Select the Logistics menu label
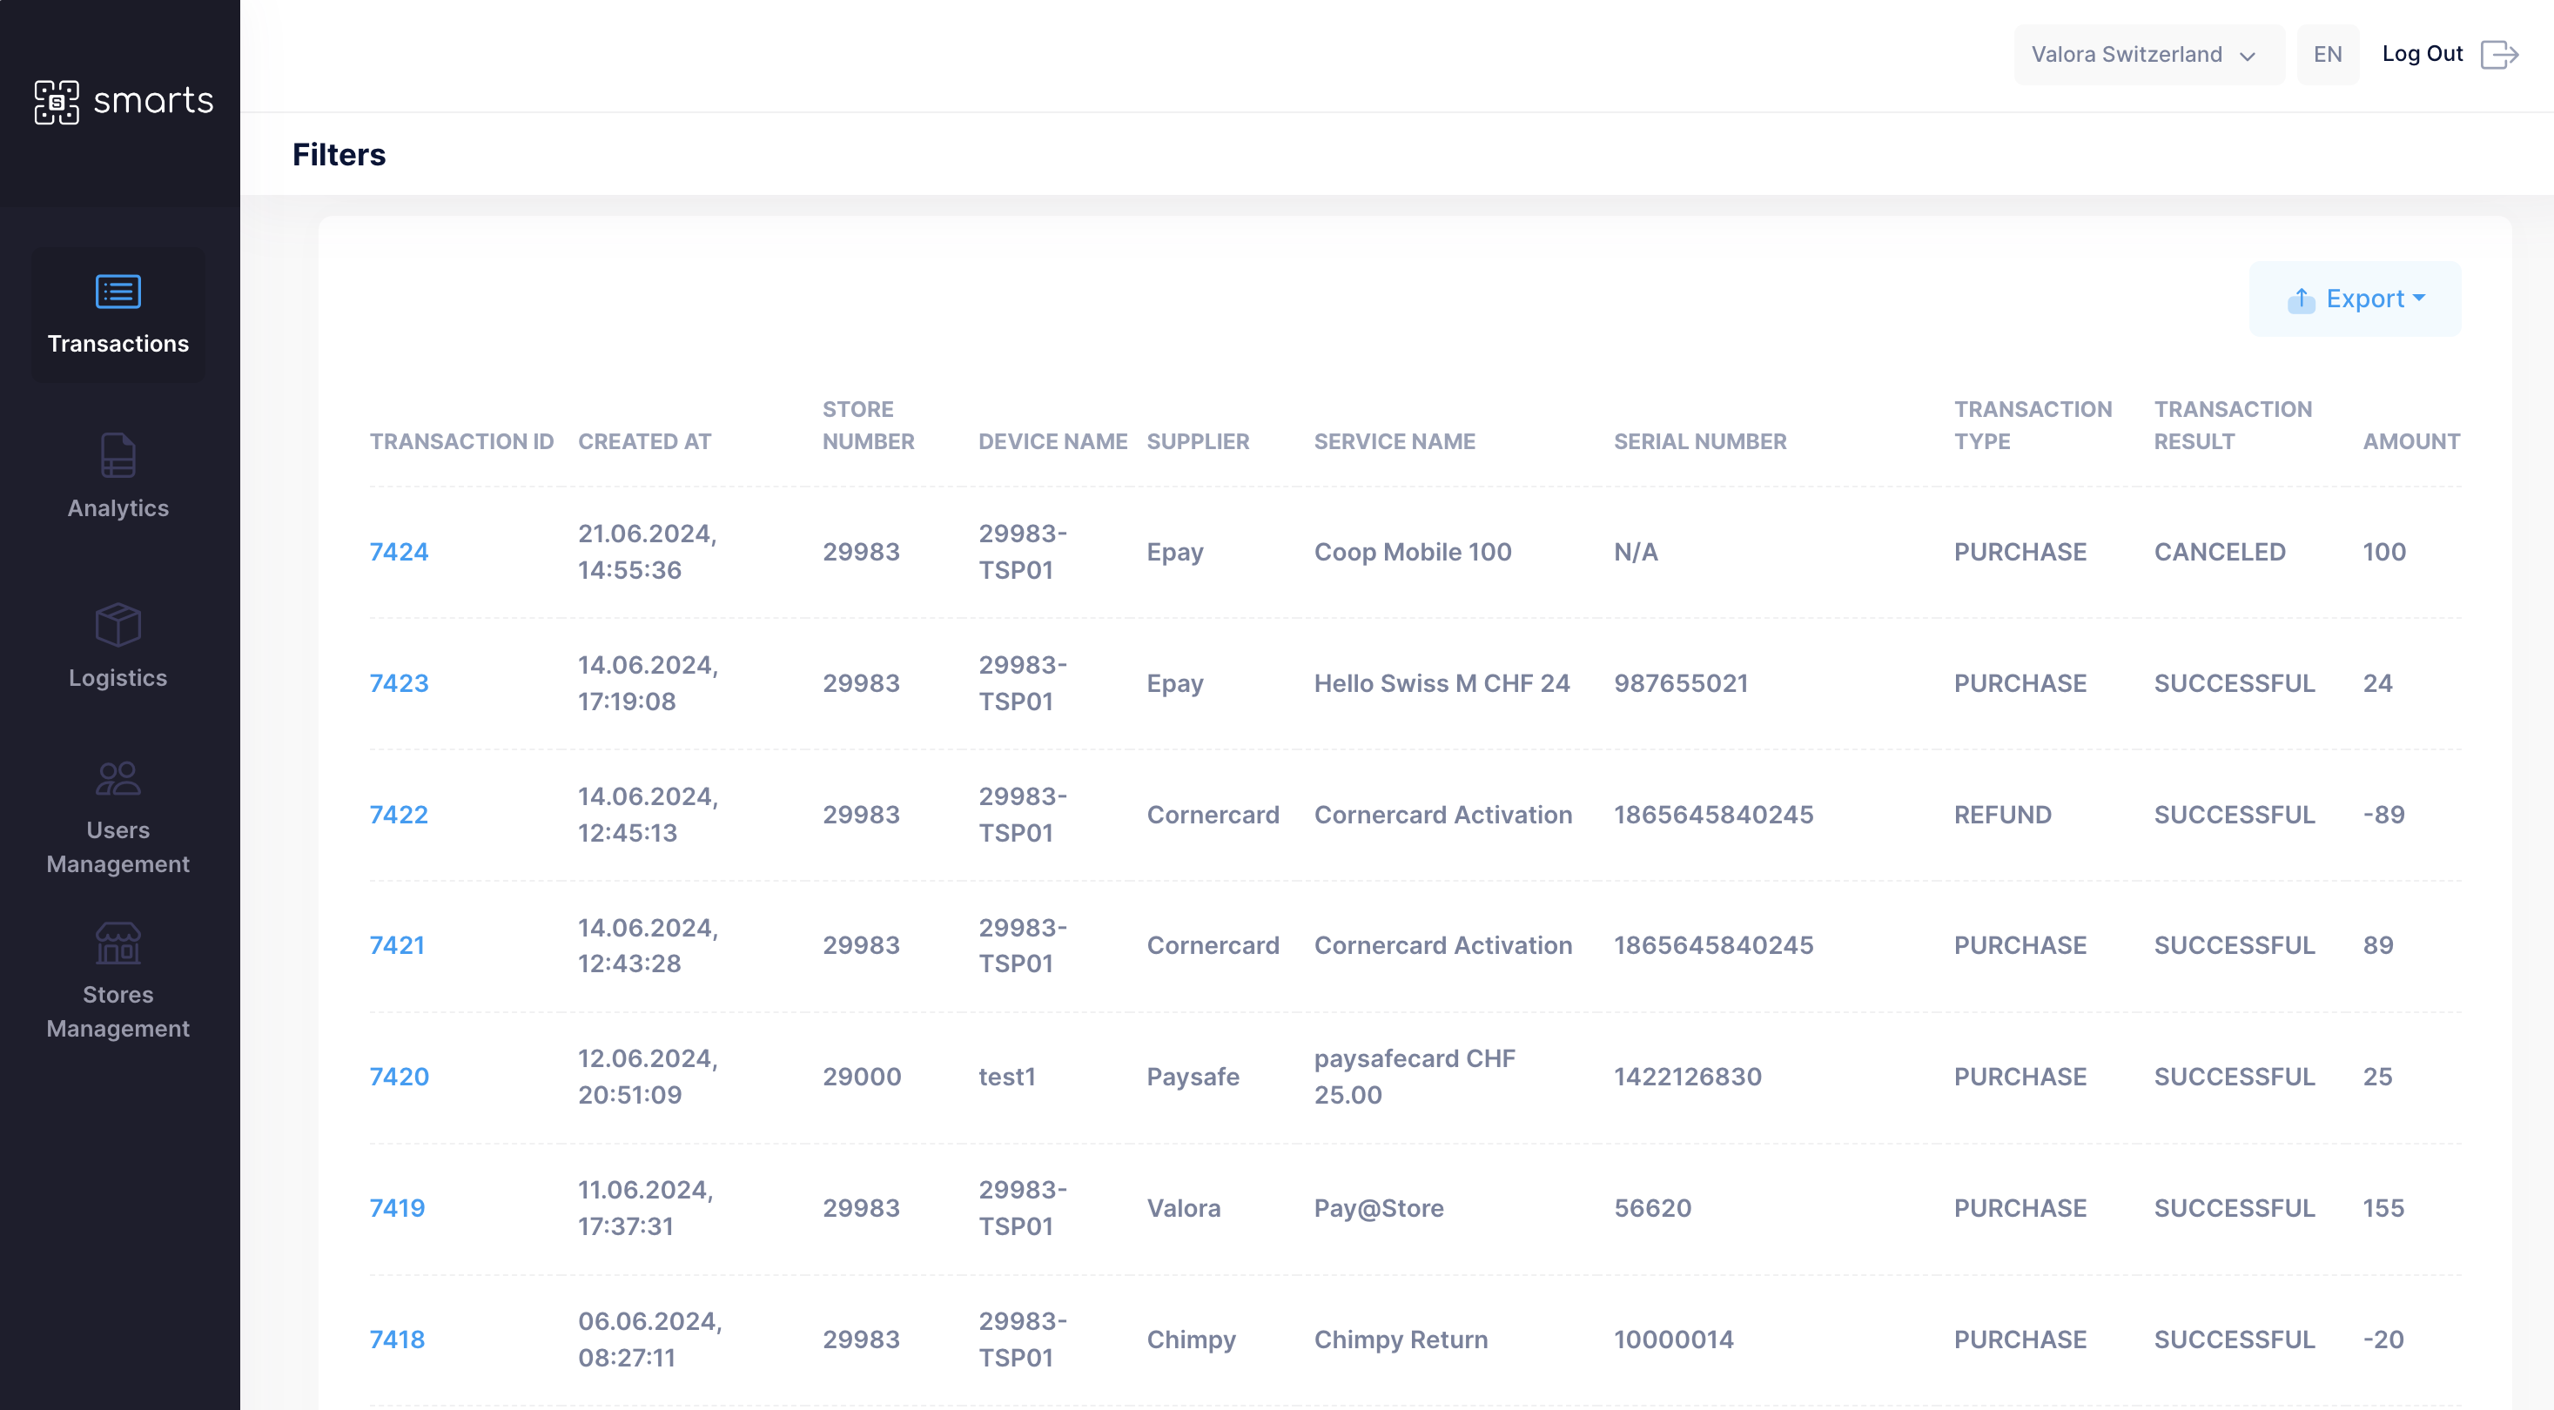This screenshot has height=1410, width=2554. pos(118,677)
